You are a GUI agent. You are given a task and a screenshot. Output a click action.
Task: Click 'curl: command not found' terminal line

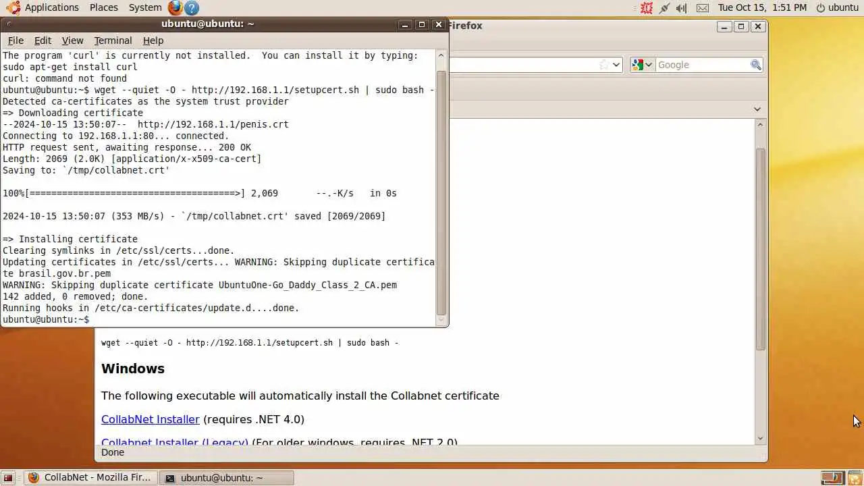point(65,78)
